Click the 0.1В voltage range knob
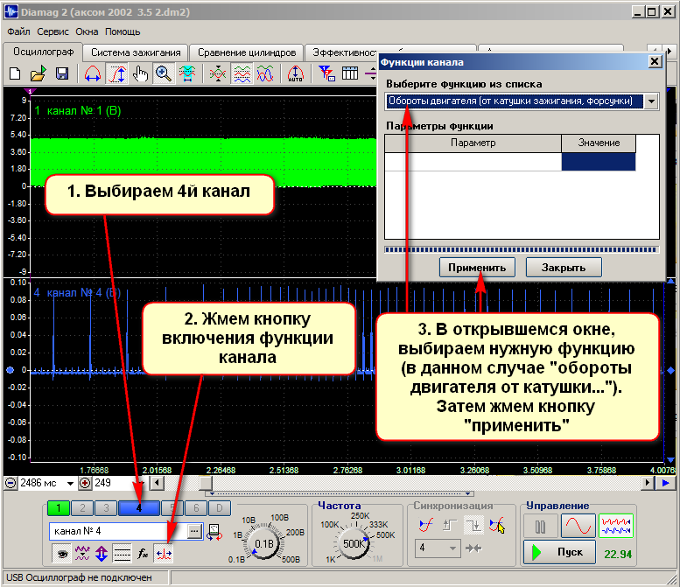 [264, 543]
